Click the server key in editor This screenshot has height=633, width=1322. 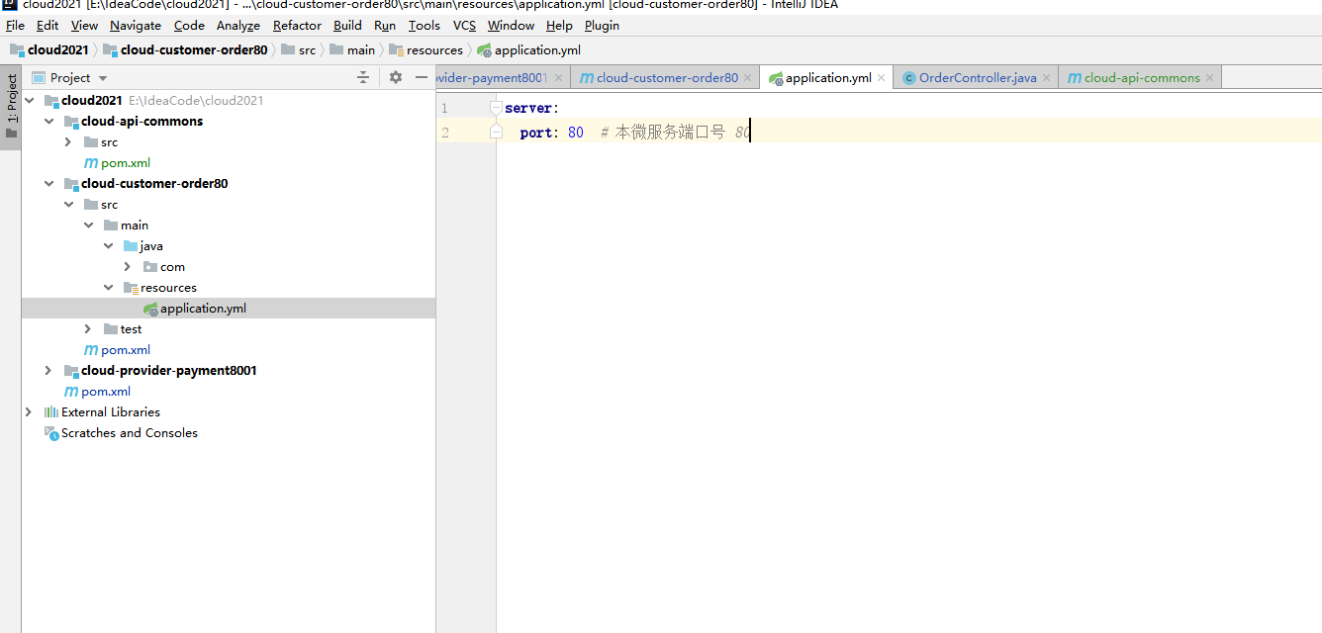click(528, 107)
